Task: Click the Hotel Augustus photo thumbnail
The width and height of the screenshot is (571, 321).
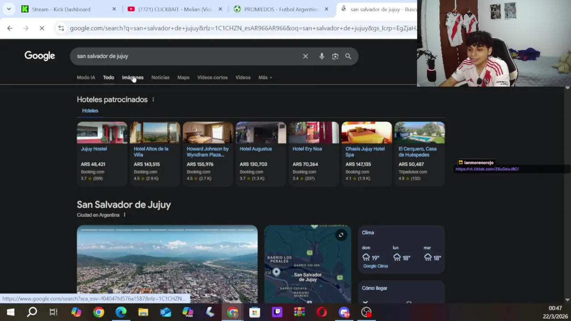Action: click(261, 132)
